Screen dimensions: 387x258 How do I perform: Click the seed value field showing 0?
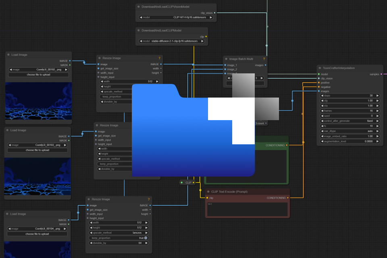tap(350, 116)
